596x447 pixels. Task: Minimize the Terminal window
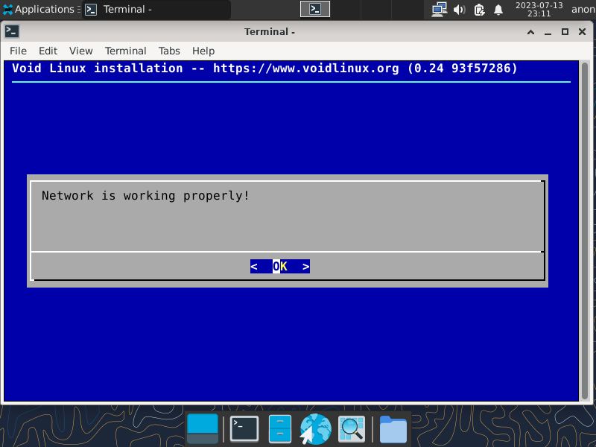coord(548,32)
